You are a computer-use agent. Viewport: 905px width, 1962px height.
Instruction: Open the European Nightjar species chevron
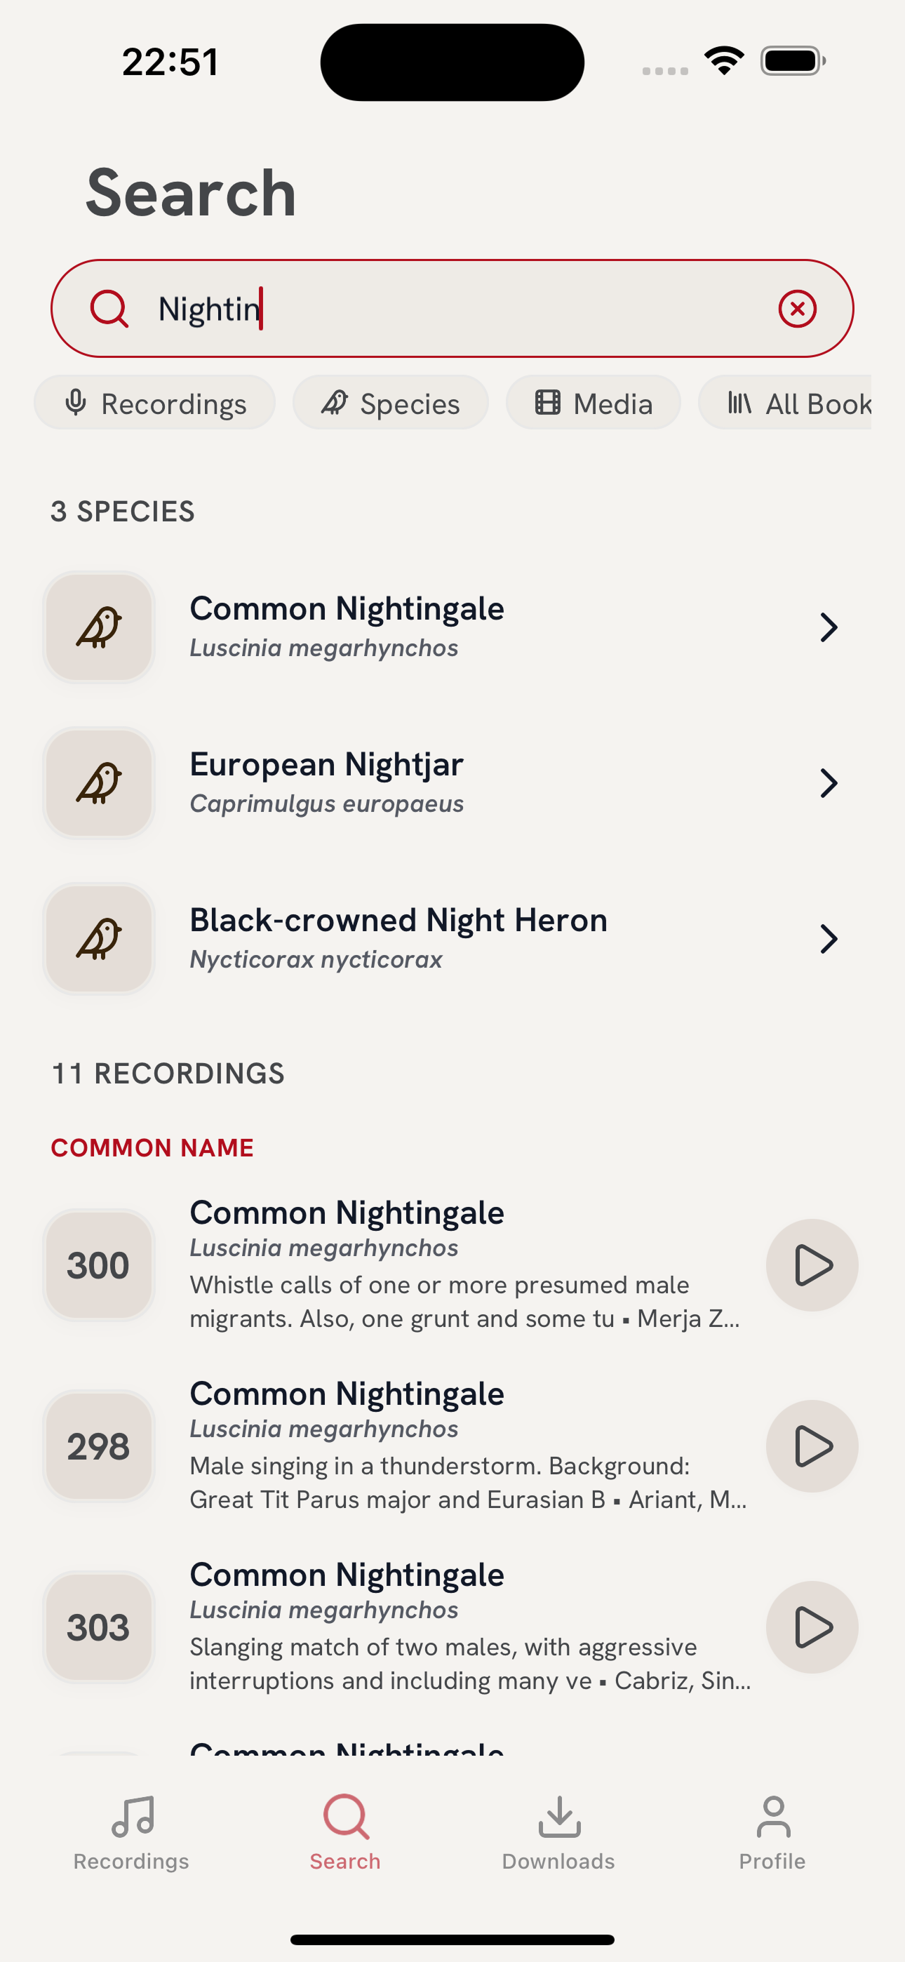coord(828,783)
